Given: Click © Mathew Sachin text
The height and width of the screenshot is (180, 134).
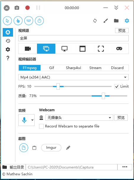Looking at the screenshot, I should pyautogui.click(x=17, y=174).
